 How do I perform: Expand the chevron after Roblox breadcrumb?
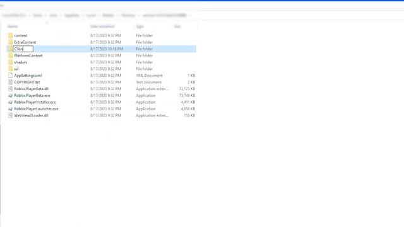(118, 15)
